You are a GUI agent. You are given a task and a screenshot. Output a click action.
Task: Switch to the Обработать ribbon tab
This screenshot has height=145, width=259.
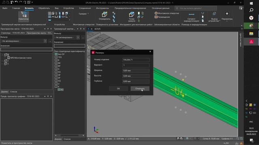pos(44,8)
